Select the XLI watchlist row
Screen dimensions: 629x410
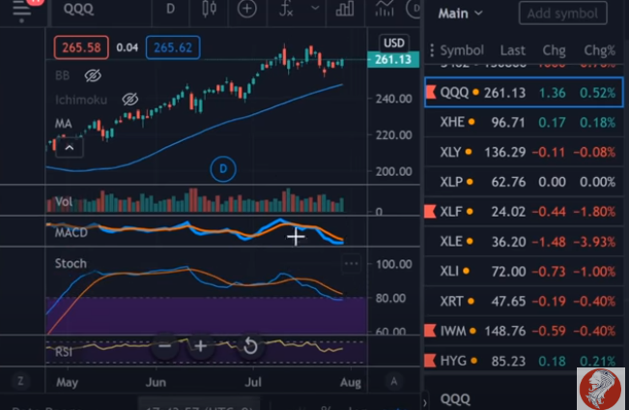tap(524, 271)
